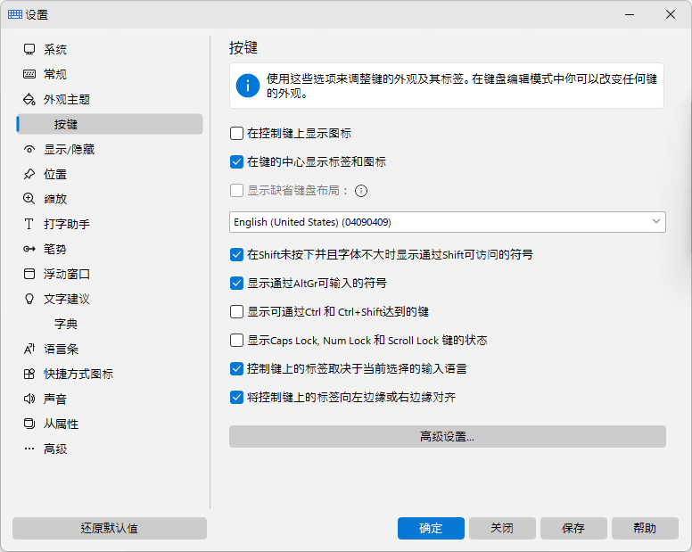
Task: Click the icon beside 从属性
Action: (29, 424)
